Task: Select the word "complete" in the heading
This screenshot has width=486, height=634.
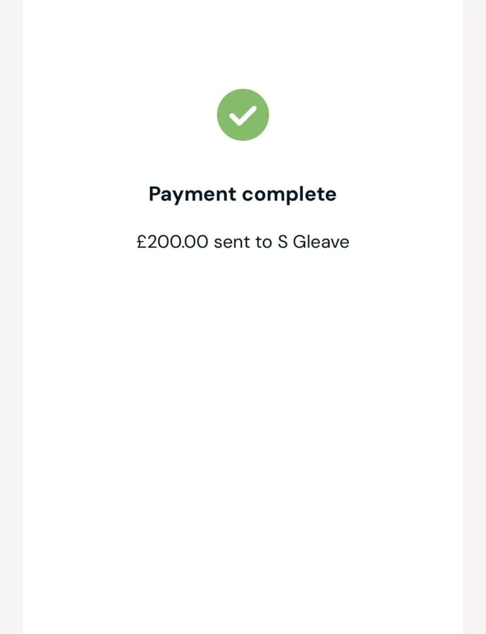Action: [289, 194]
